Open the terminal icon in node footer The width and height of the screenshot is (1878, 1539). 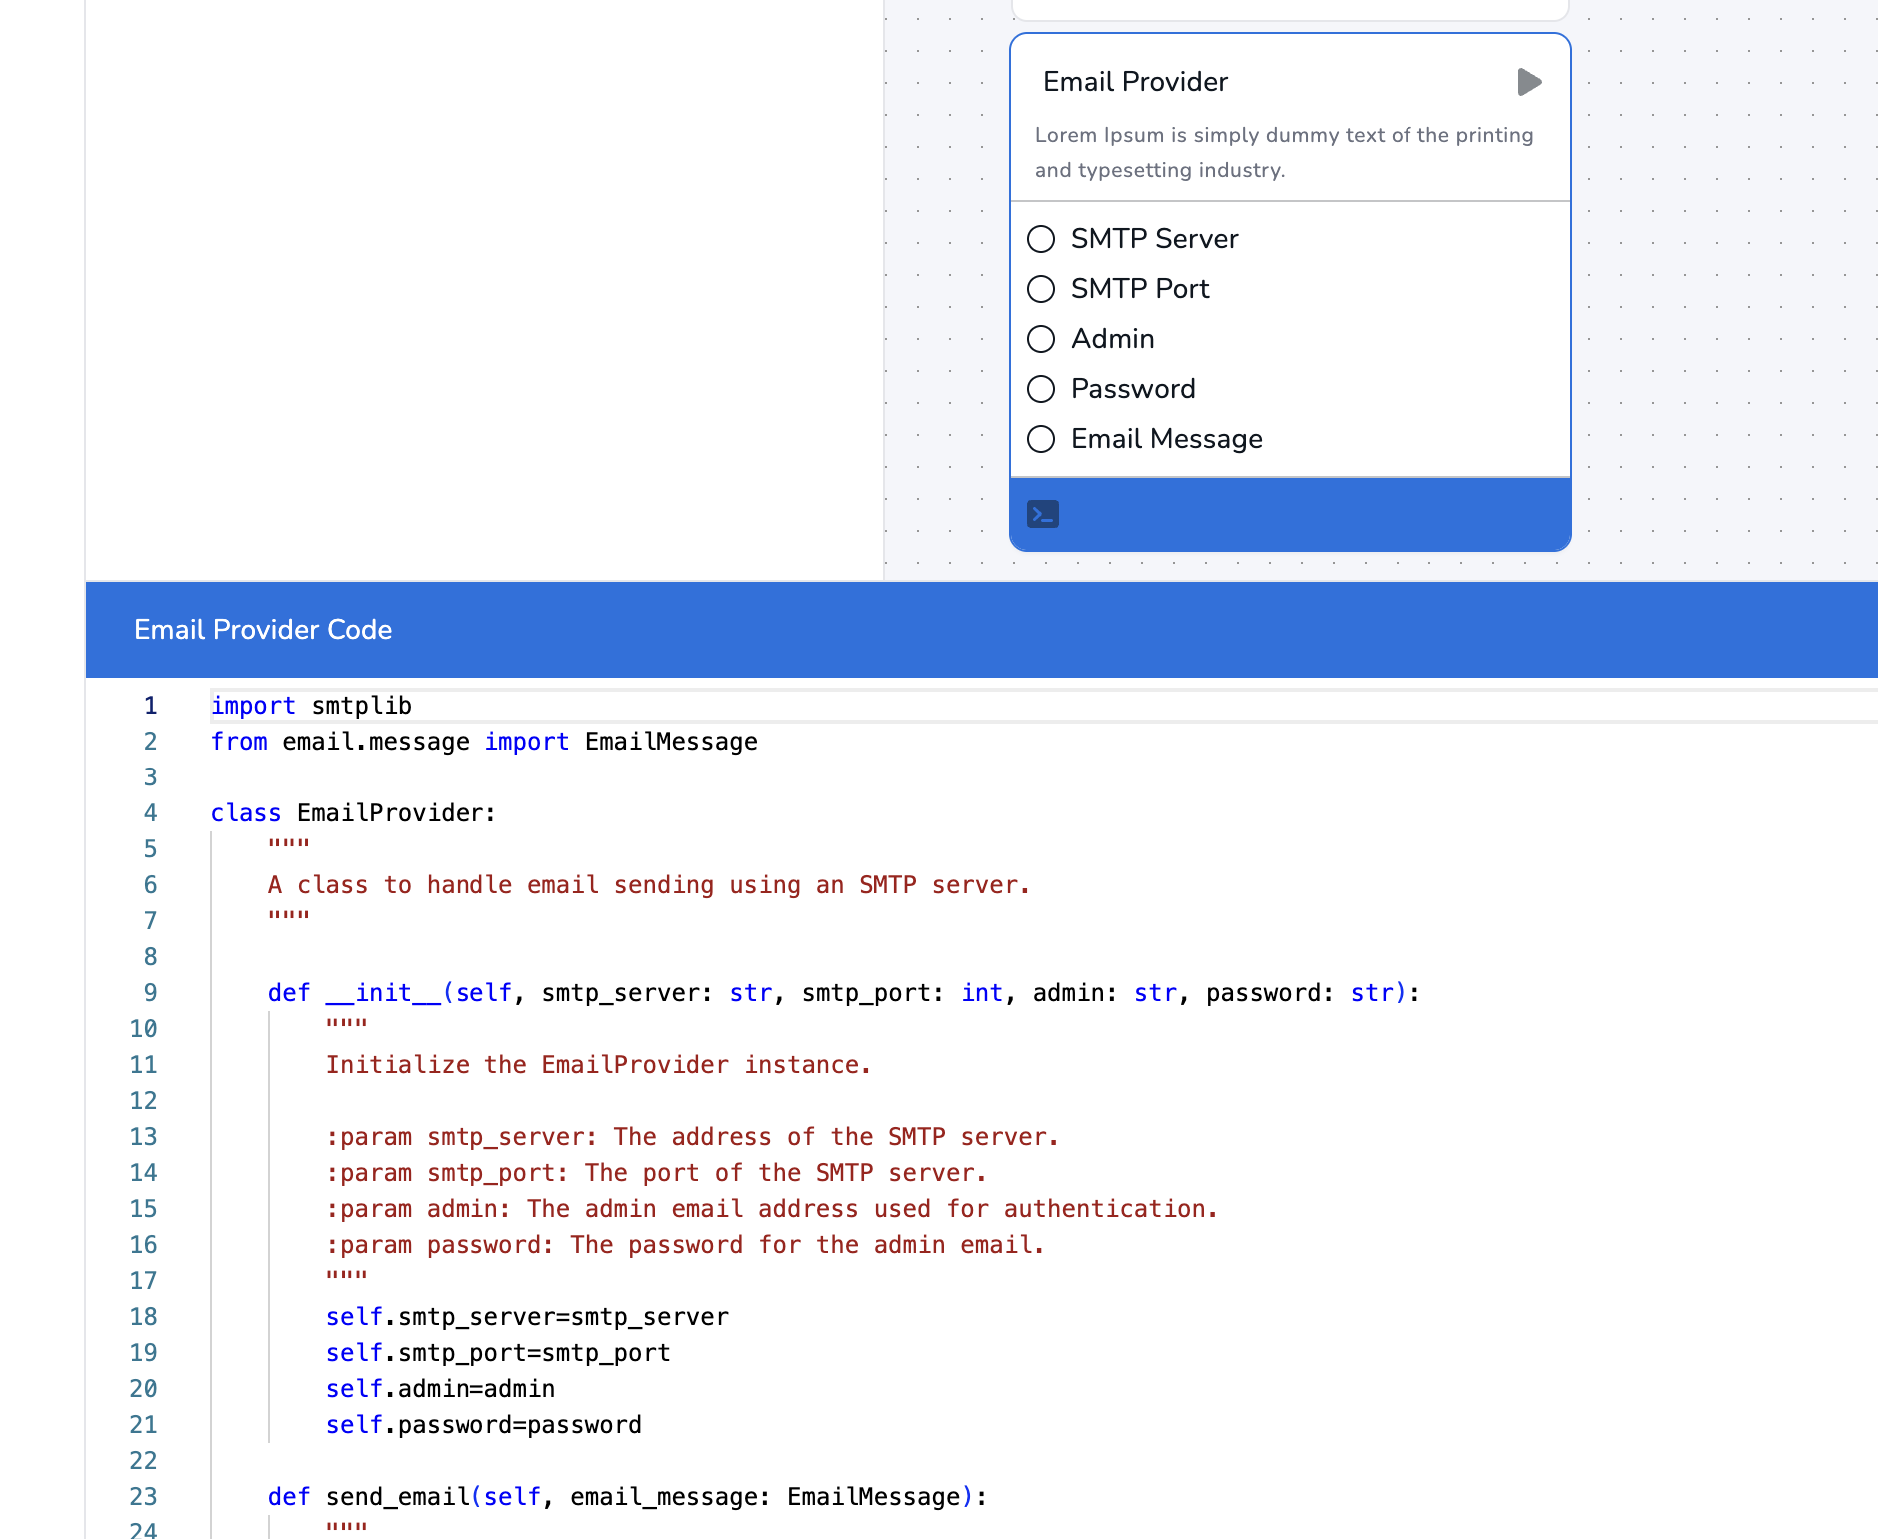pos(1043,514)
